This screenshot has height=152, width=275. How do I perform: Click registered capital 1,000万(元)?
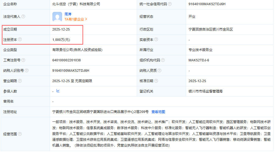click(61, 40)
